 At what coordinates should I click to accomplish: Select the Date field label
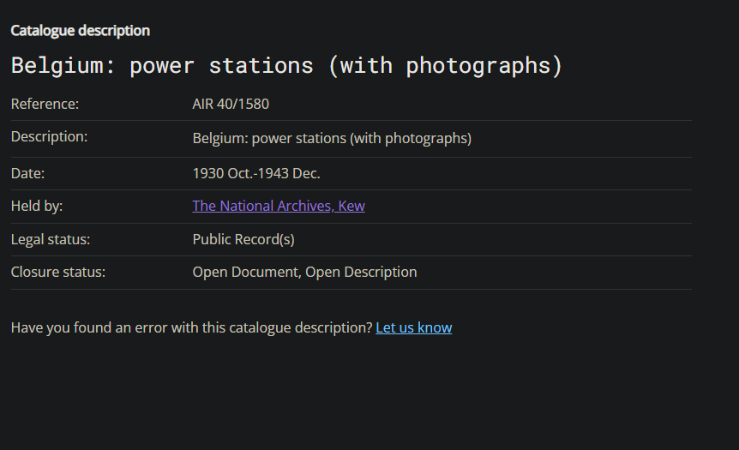point(27,173)
